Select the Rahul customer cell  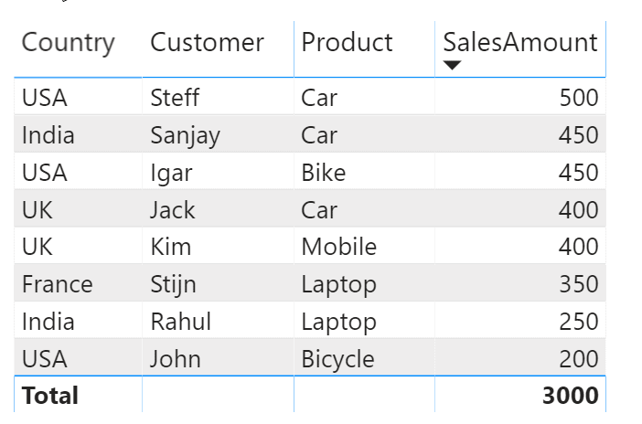tap(180, 322)
